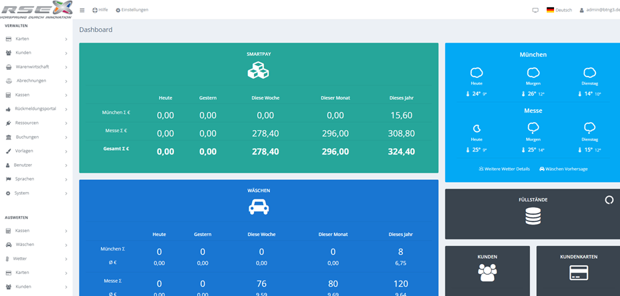Click the System gear icon
This screenshot has width=620, height=296.
[x=8, y=193]
